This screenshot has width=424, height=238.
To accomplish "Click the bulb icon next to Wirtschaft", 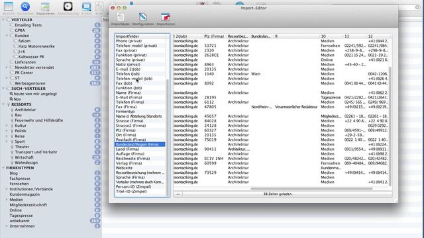I will click(x=12, y=157).
